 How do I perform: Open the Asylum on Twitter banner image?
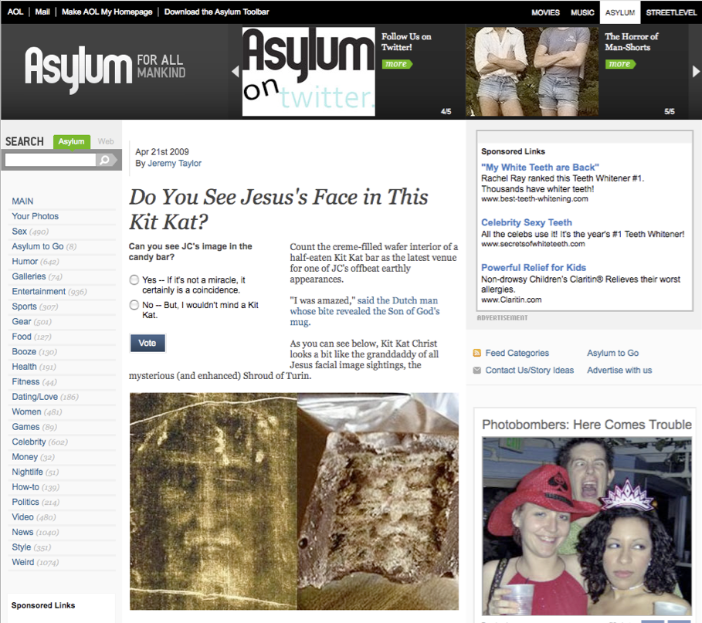pos(308,72)
